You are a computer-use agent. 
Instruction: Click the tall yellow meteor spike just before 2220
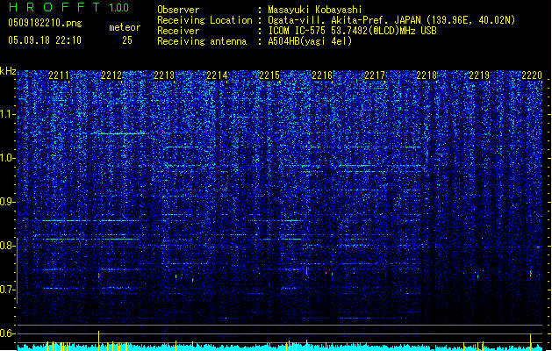tap(531, 342)
